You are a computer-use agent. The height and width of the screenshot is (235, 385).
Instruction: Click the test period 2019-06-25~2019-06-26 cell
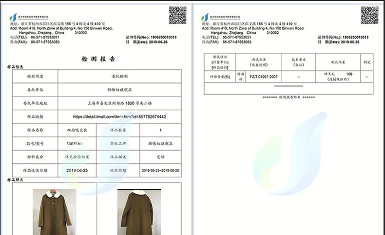[160, 171]
